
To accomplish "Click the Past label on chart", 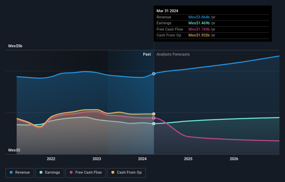I will tap(147, 55).
